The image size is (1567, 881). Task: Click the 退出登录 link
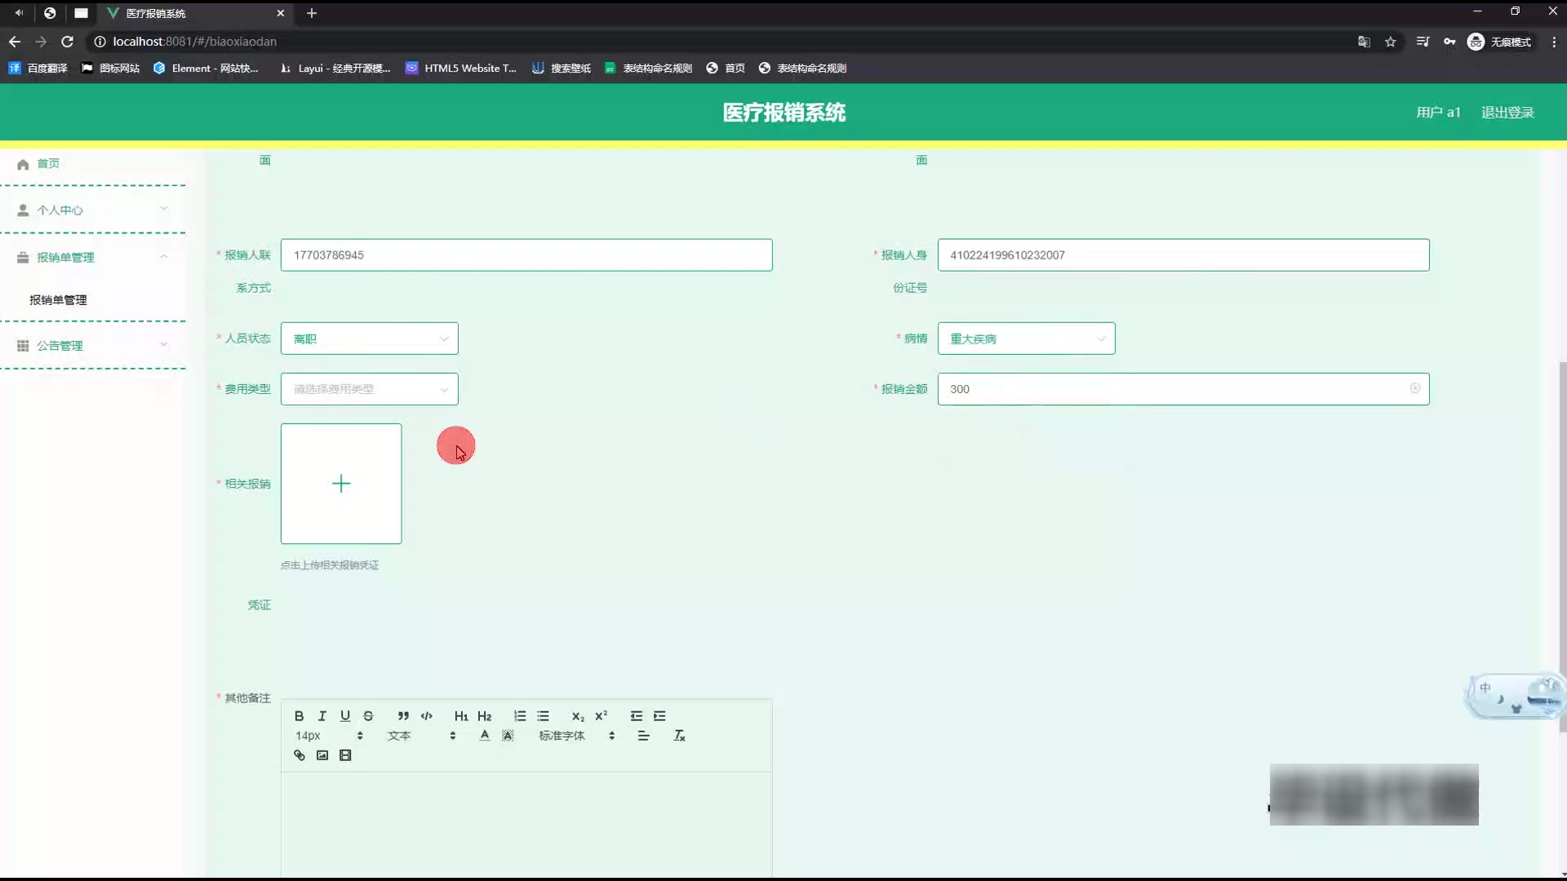point(1507,113)
